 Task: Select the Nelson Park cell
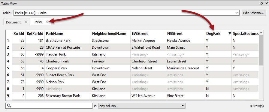pos(68,82)
